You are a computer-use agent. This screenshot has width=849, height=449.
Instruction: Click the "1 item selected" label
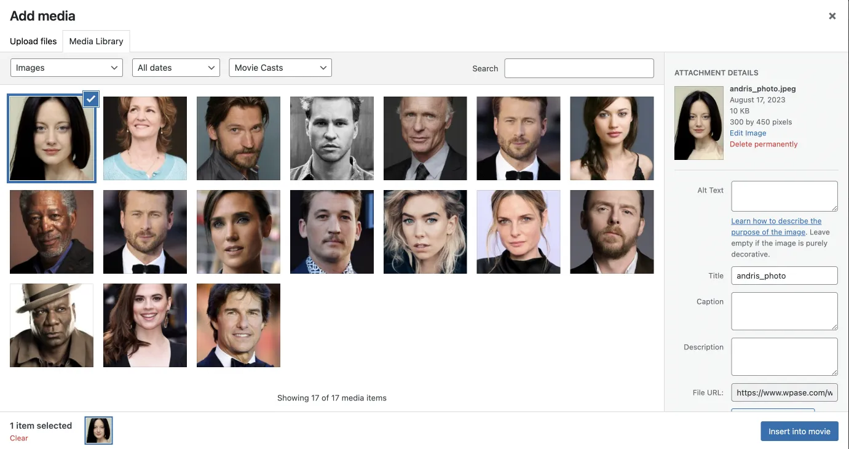point(41,426)
